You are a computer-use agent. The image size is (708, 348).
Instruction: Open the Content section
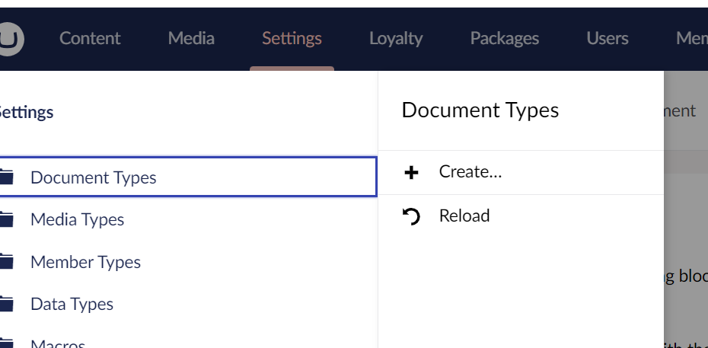click(x=90, y=38)
